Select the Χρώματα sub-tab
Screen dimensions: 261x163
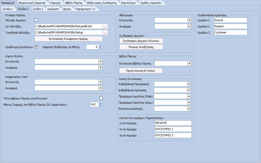tap(53, 9)
